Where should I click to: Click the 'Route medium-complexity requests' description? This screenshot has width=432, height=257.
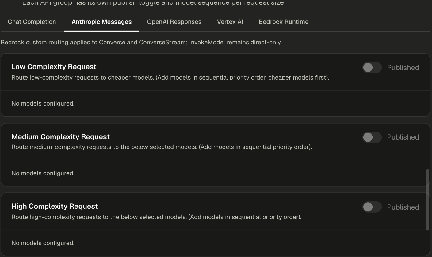[162, 147]
